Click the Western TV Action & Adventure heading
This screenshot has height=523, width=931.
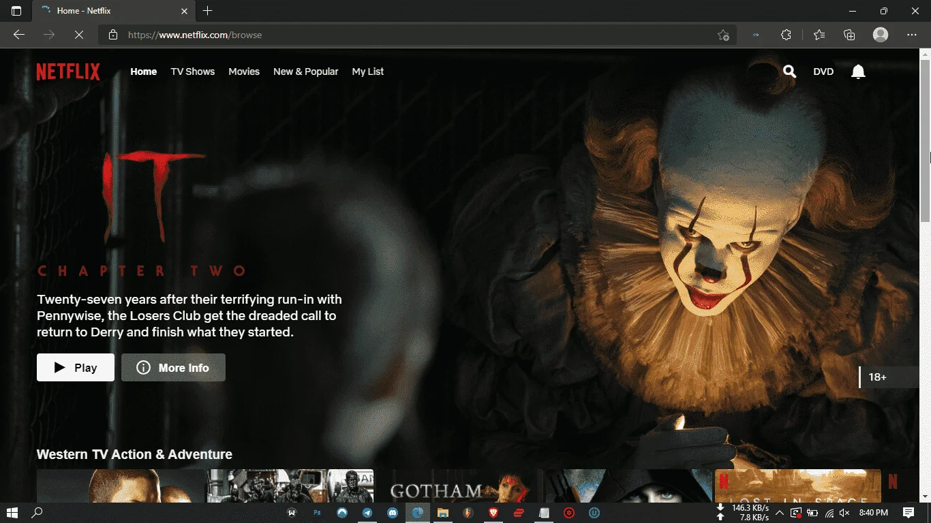tap(134, 454)
